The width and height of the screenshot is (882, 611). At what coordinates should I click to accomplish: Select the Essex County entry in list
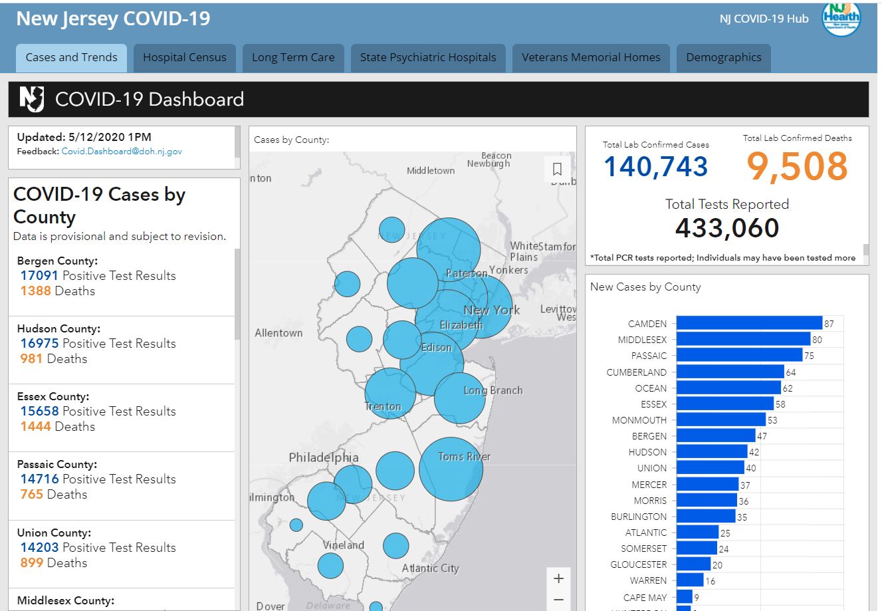point(122,418)
